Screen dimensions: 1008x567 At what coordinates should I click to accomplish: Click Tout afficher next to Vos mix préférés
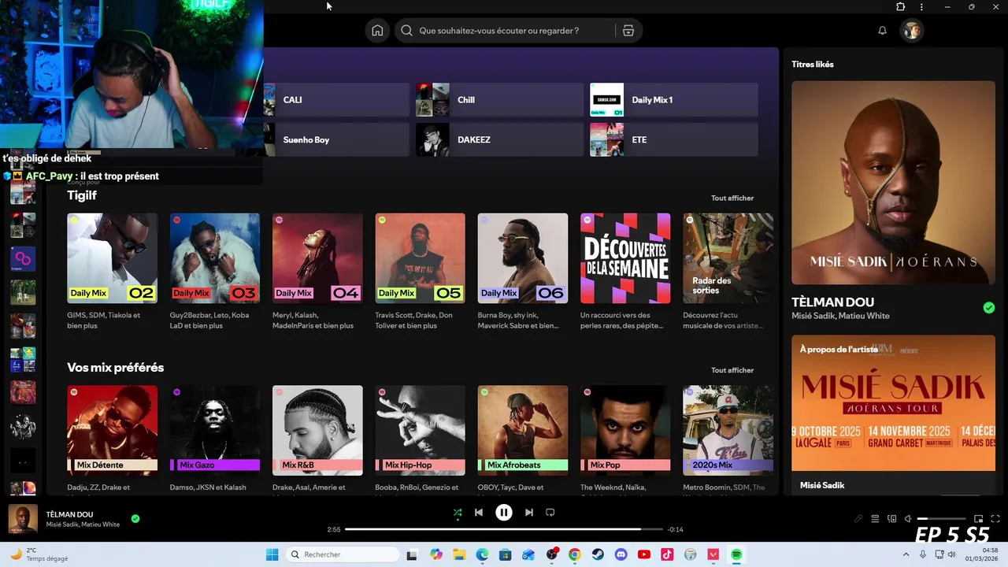[x=732, y=370]
